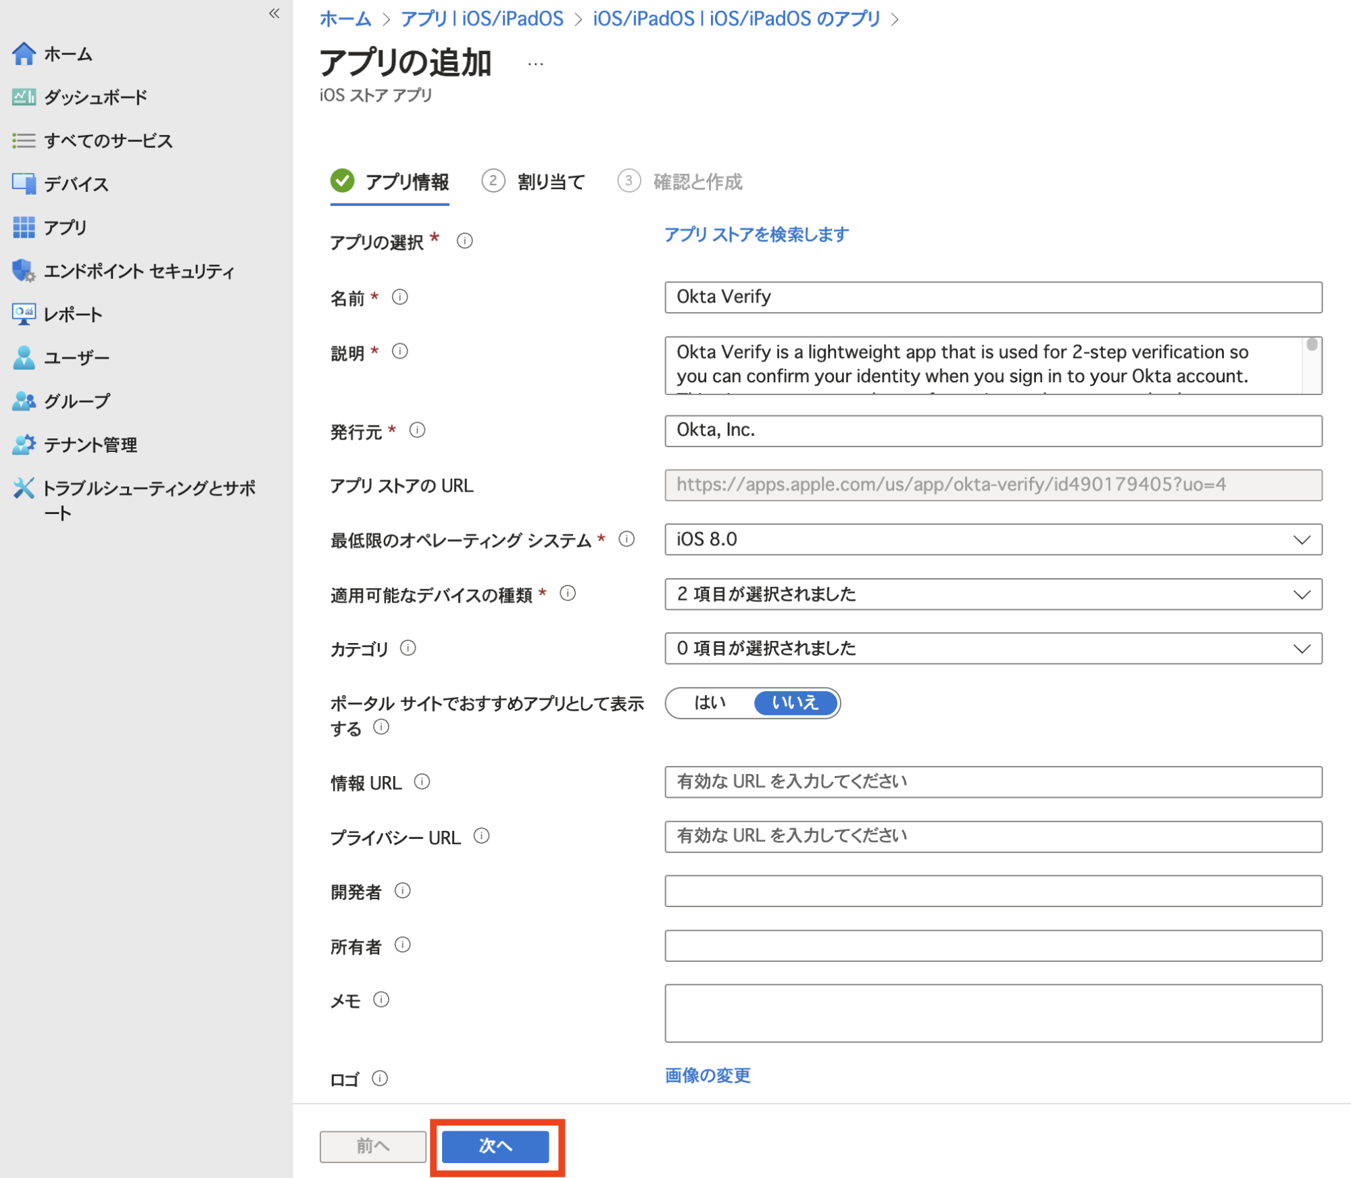This screenshot has height=1178, width=1351.
Task: Click info icon next to 説明
Action: pos(400,351)
